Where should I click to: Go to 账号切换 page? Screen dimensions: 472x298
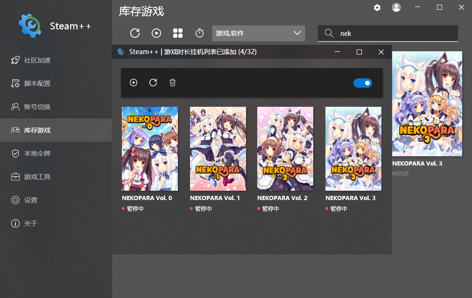(x=56, y=107)
